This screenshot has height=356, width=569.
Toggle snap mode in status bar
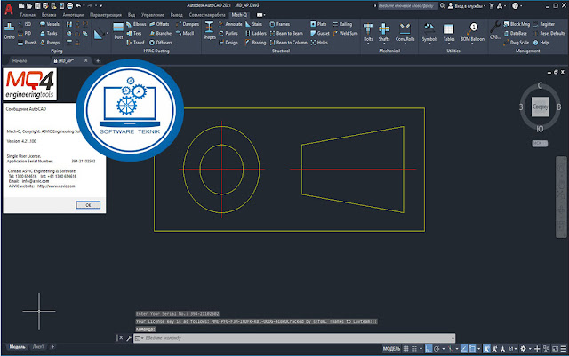(x=414, y=349)
